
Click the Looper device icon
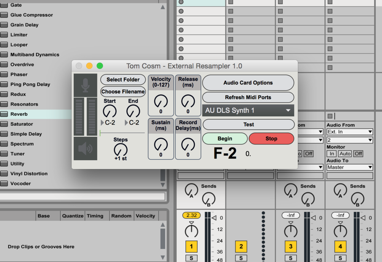4,45
